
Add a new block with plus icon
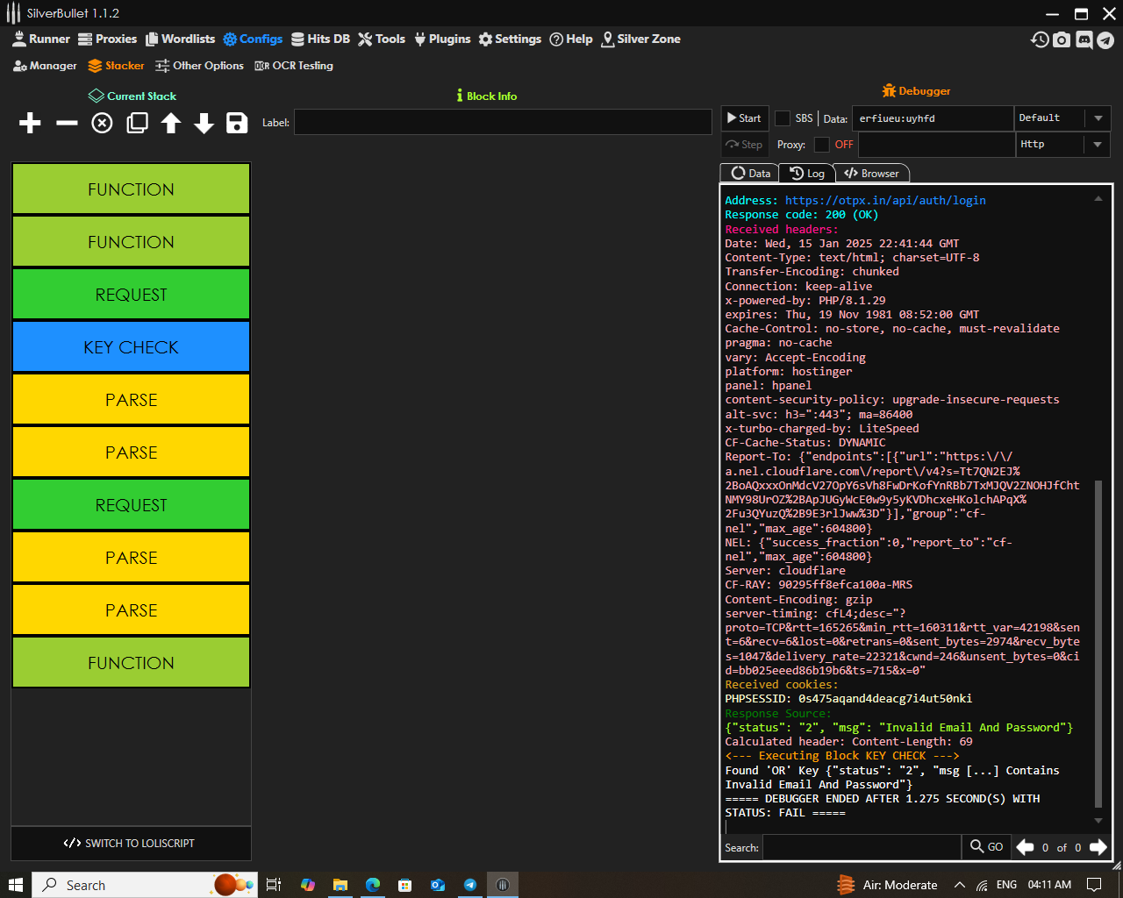click(x=30, y=123)
